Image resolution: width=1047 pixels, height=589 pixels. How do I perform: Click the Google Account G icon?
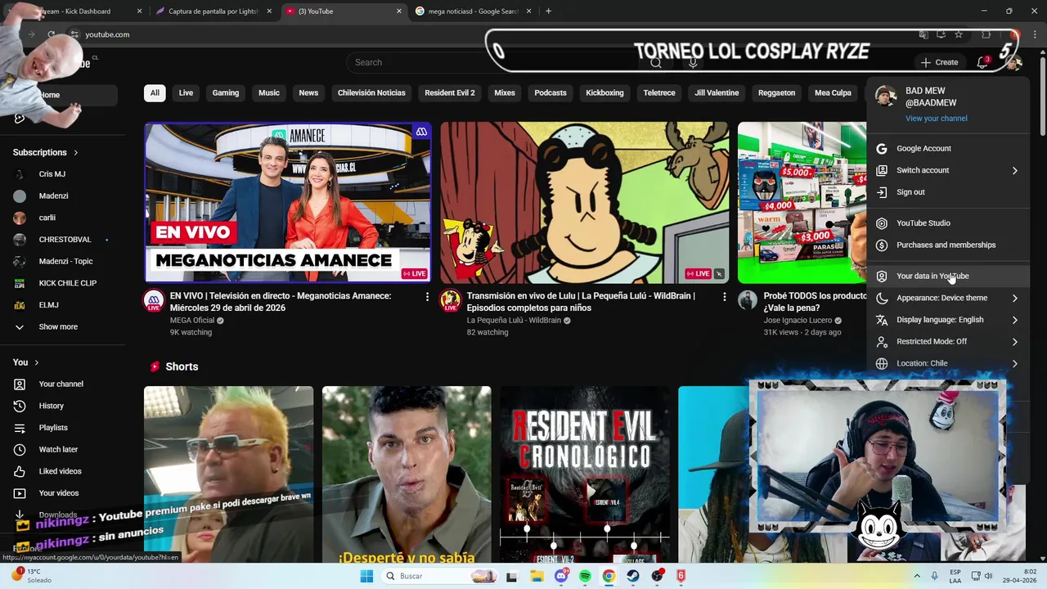coord(882,148)
